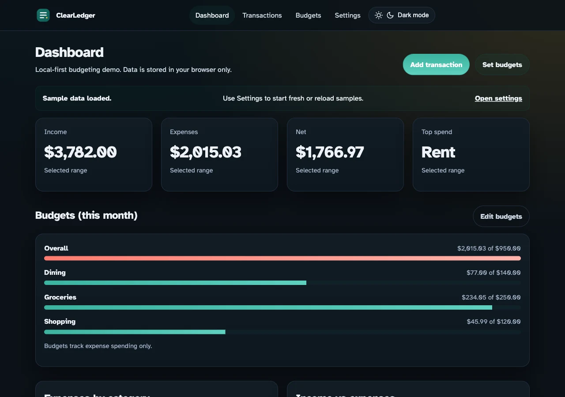Go to the Transactions tab
This screenshot has width=565, height=397.
point(262,15)
